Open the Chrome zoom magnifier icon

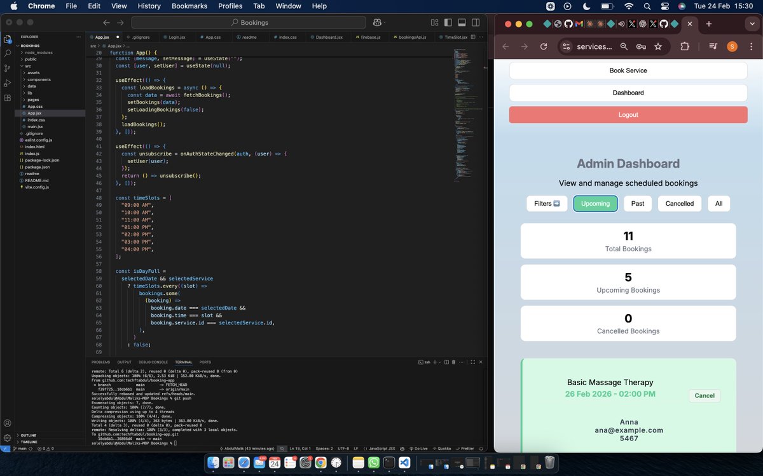[x=624, y=46]
